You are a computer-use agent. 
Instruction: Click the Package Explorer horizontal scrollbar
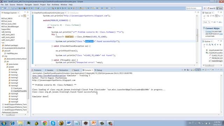tap(10, 114)
